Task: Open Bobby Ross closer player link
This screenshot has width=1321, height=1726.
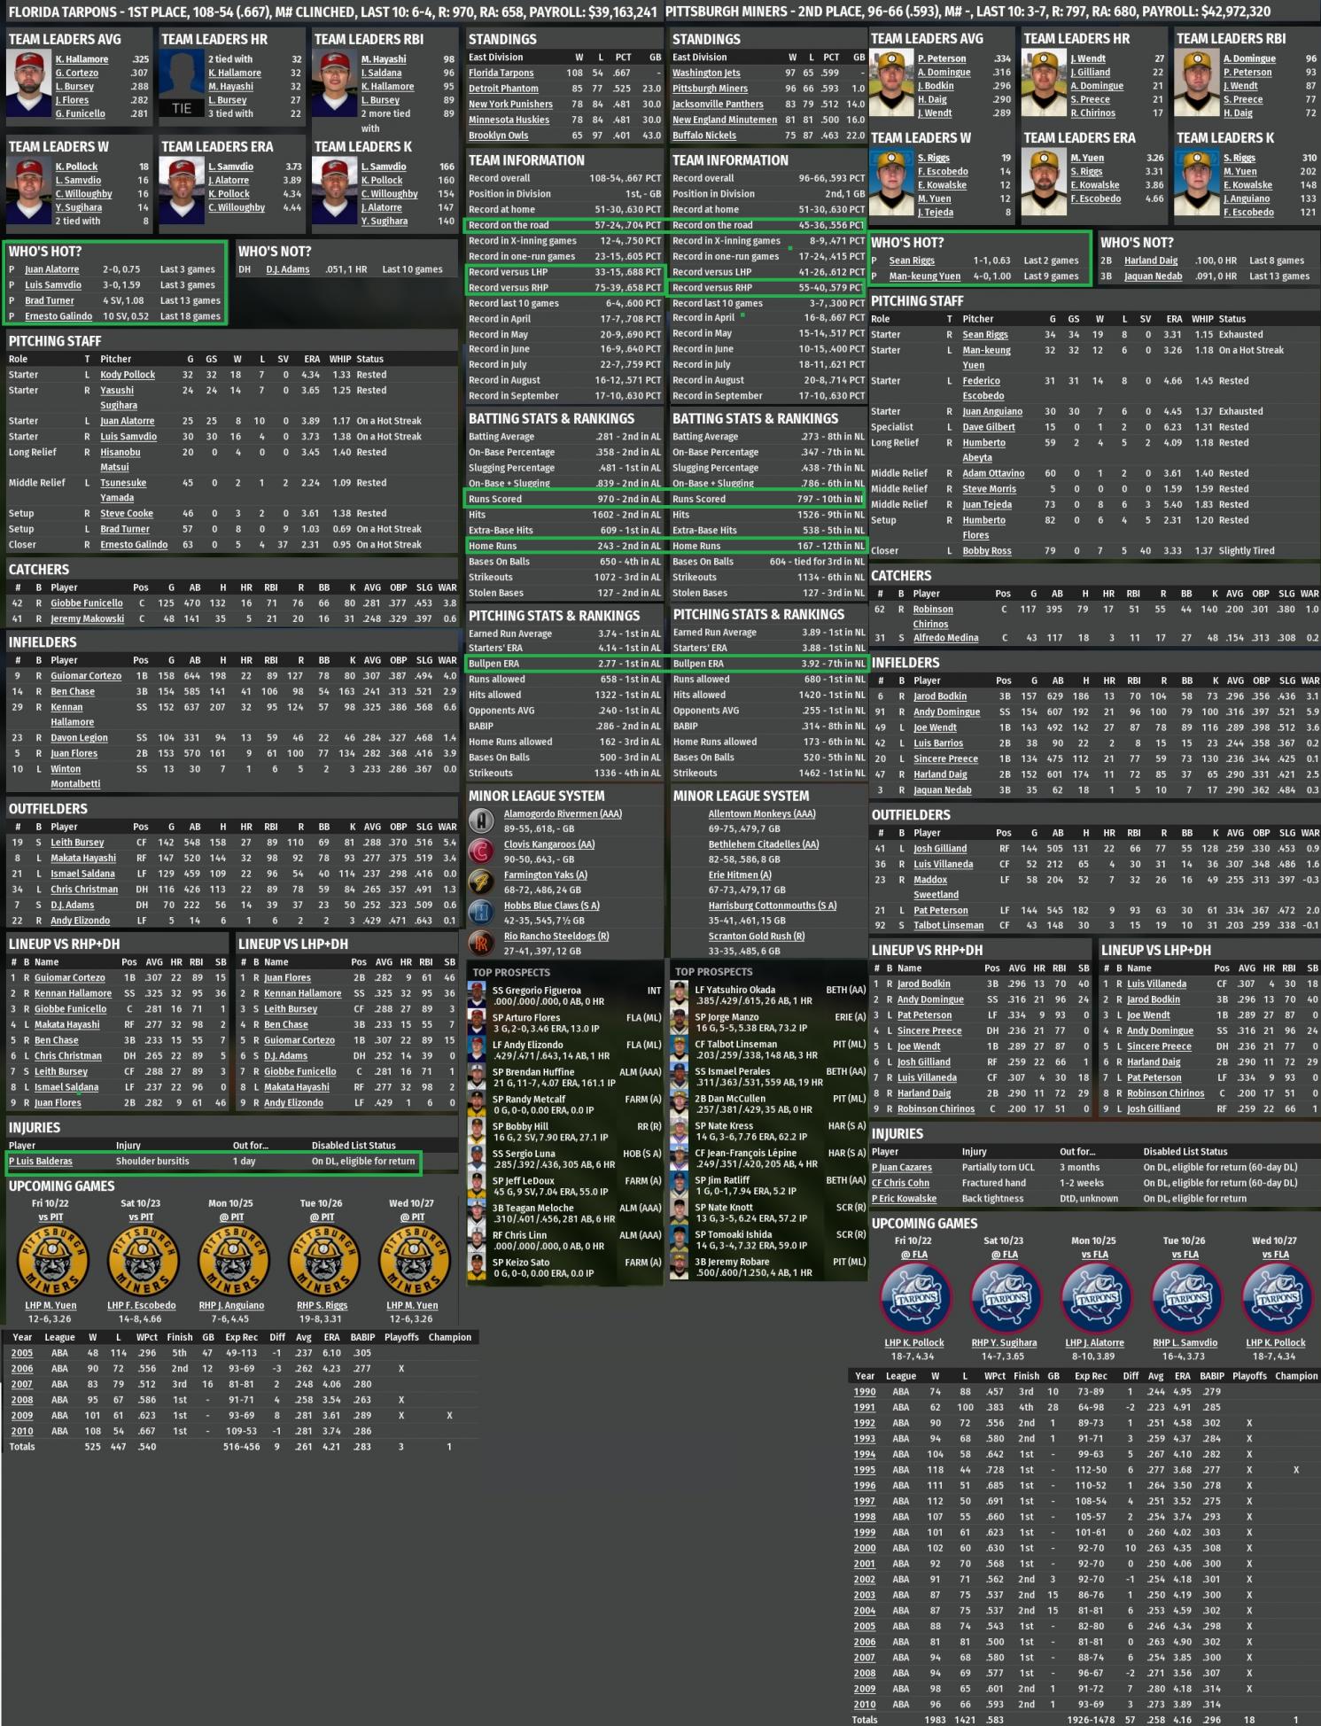Action: click(986, 551)
